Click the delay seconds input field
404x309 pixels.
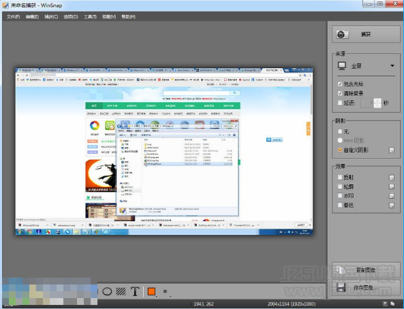pos(367,103)
